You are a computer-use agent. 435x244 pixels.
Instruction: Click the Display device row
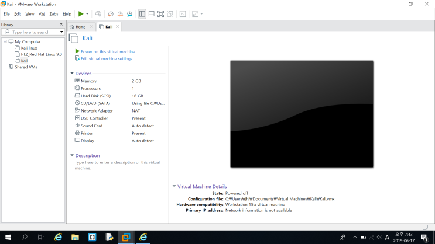(119, 141)
